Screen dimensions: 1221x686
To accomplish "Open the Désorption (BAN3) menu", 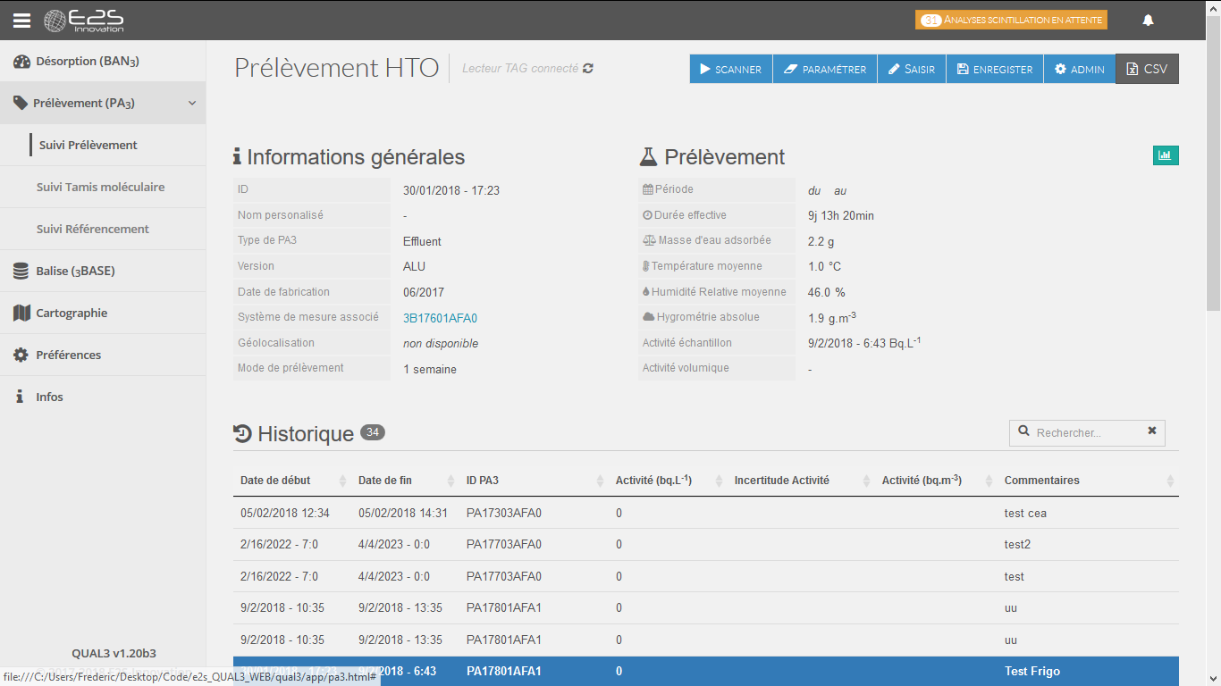I will 103,62.
